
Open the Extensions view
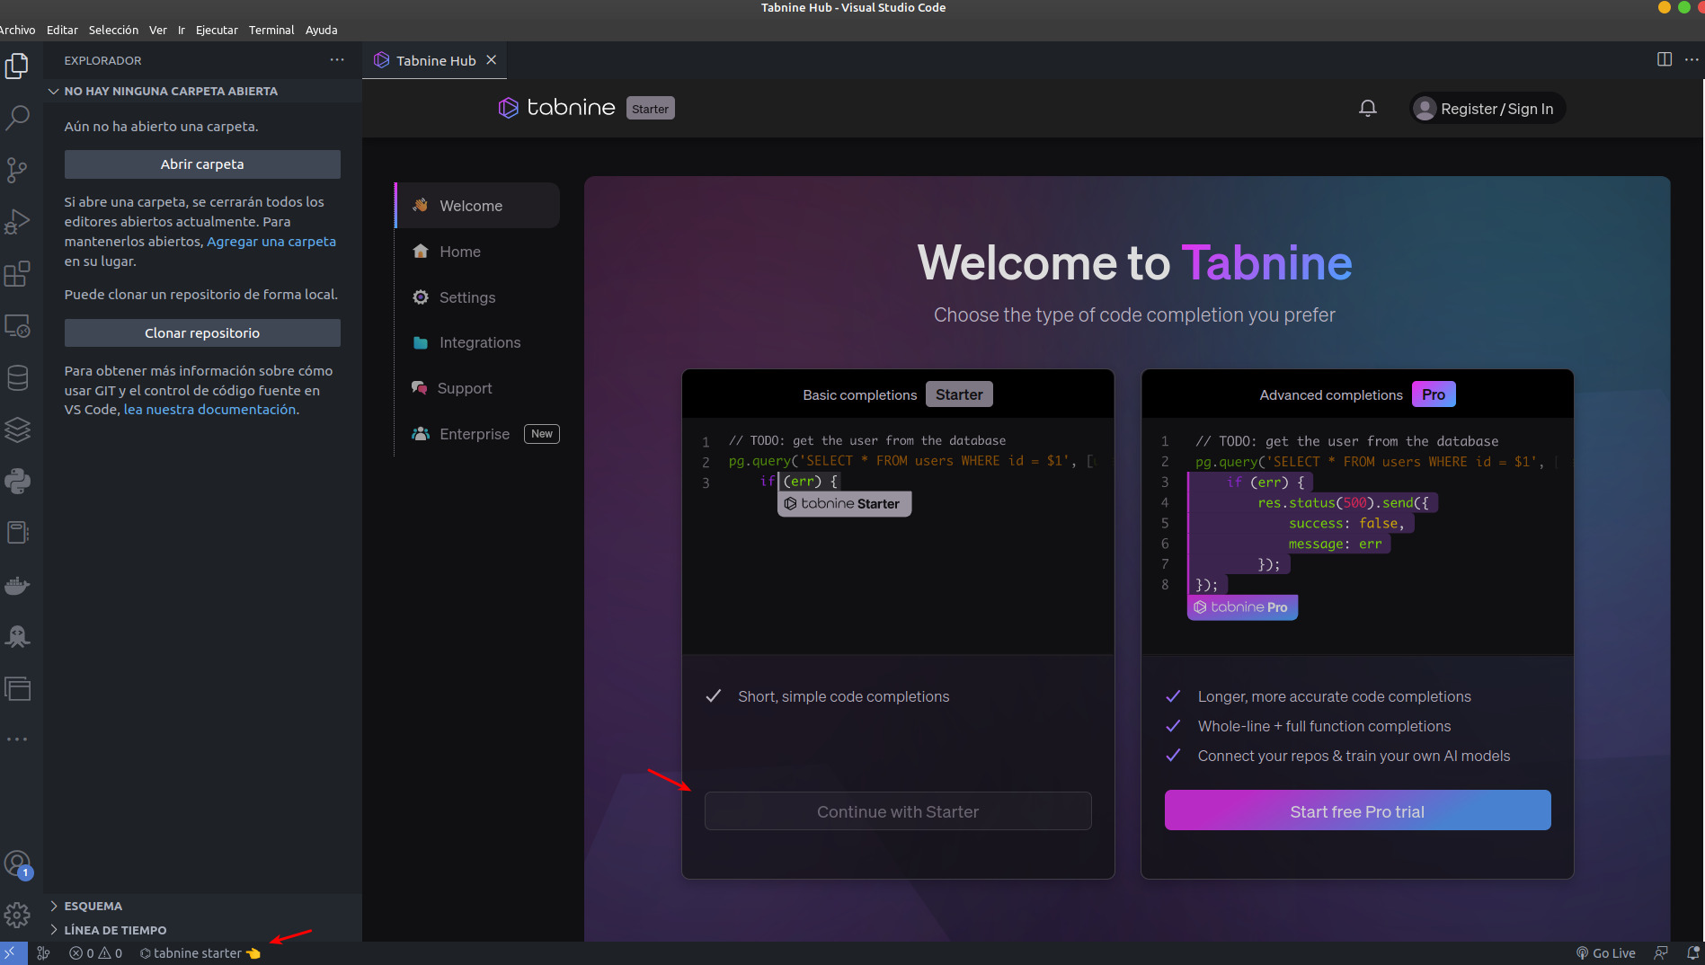18,274
